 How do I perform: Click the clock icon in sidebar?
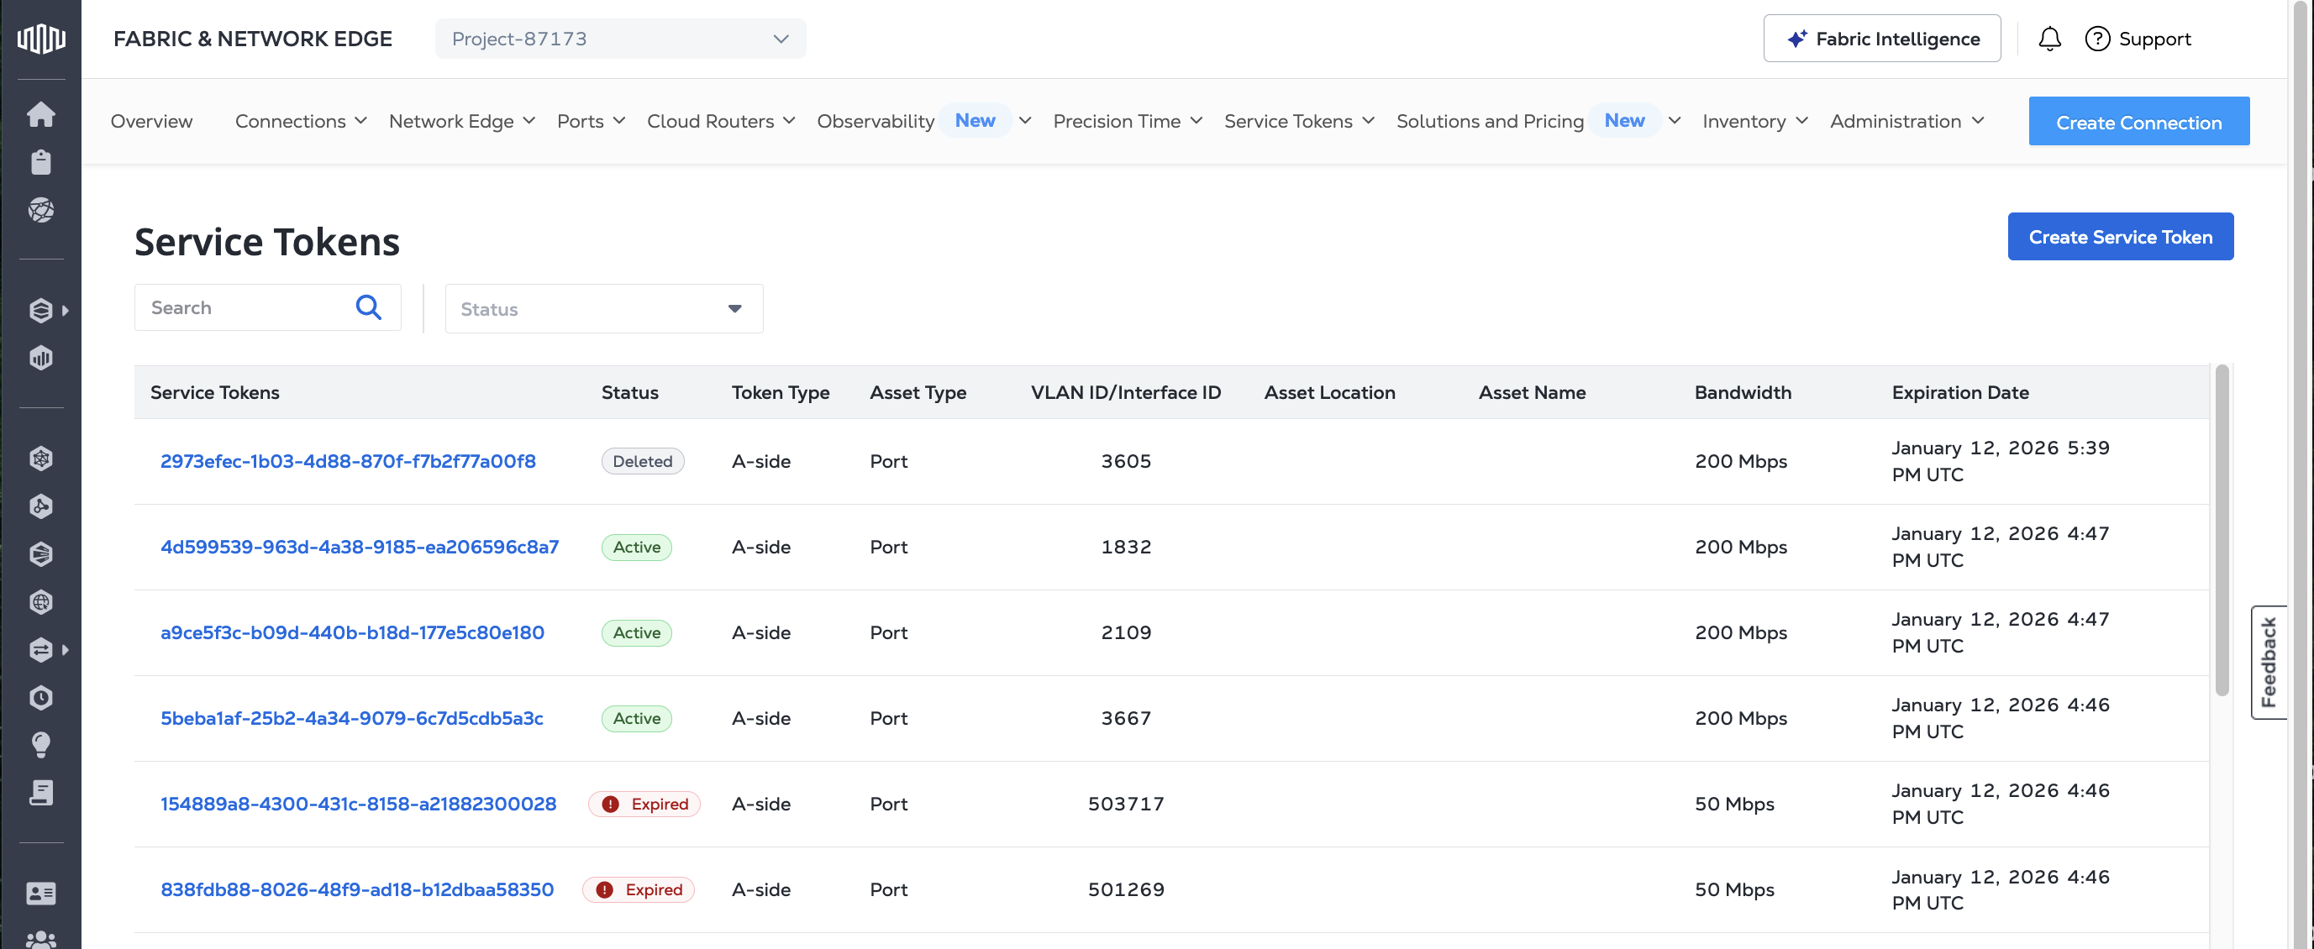[x=40, y=698]
